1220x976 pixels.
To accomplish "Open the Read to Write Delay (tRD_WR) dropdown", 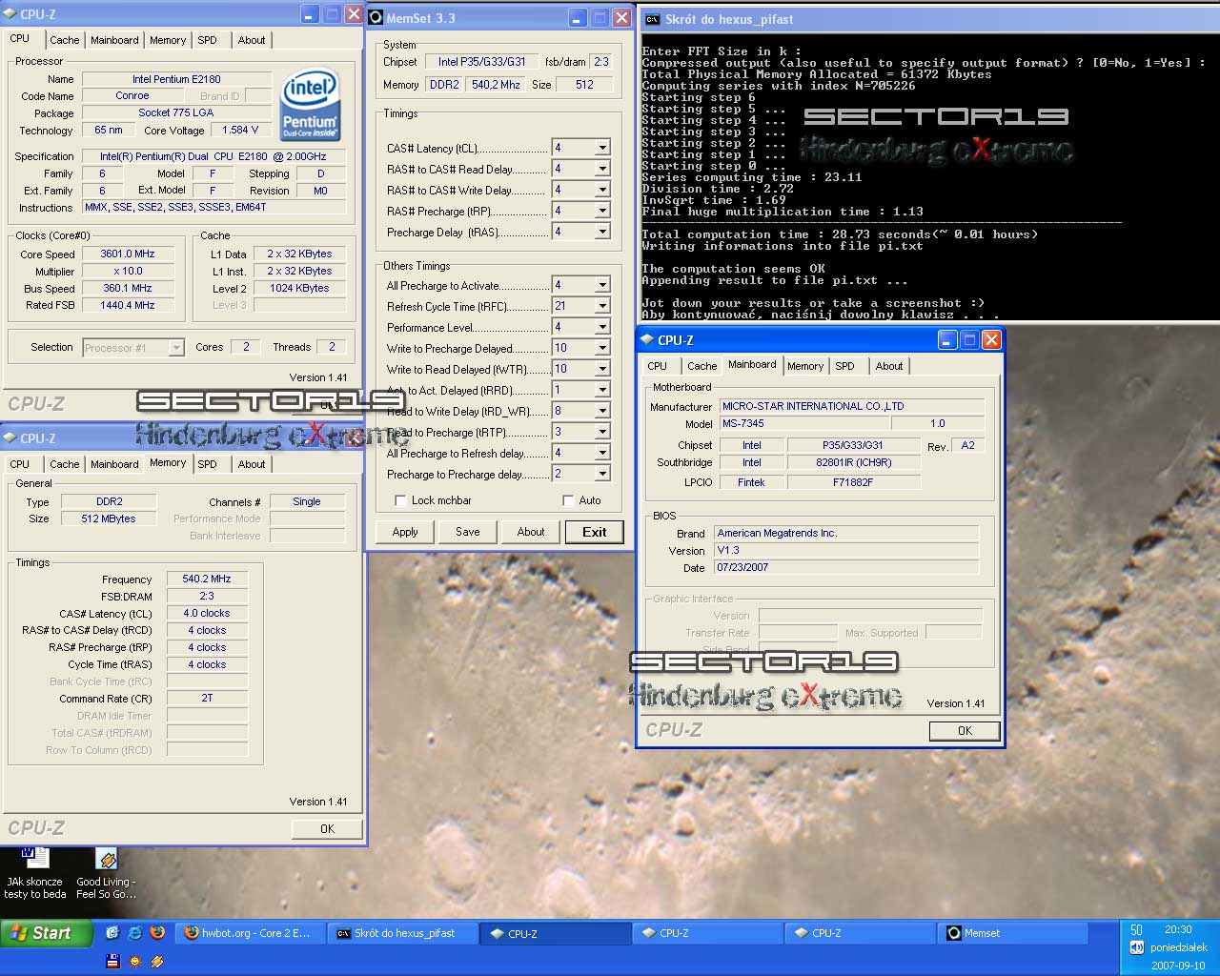I will pos(602,411).
